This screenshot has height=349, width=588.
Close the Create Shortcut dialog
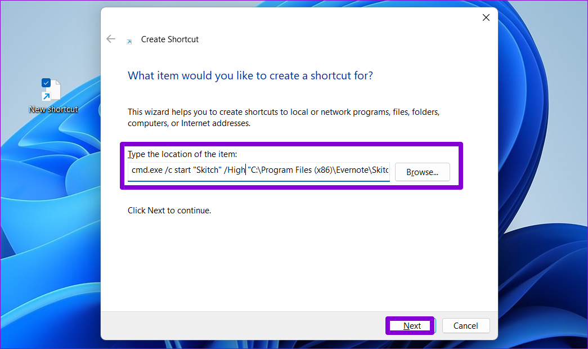click(x=486, y=17)
